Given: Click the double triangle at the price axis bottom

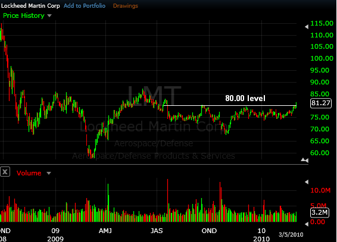Looking at the screenshot, I should click(305, 160).
